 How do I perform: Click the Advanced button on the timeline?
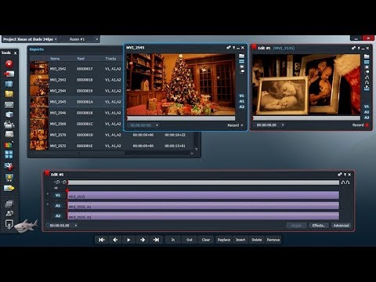point(341,226)
